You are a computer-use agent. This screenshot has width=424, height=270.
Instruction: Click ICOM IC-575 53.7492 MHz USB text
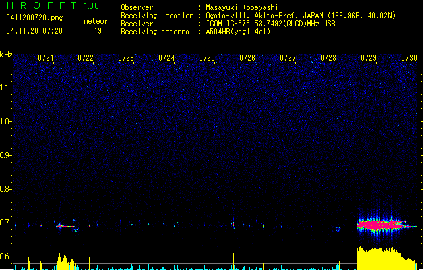click(271, 24)
